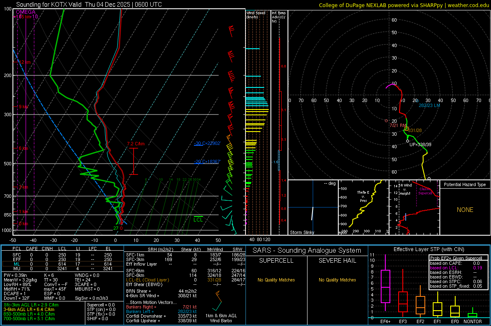Click the magenta 'Classic Supercell' label

[425, 191]
